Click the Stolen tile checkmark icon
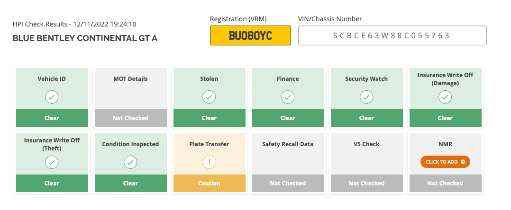 click(x=209, y=97)
